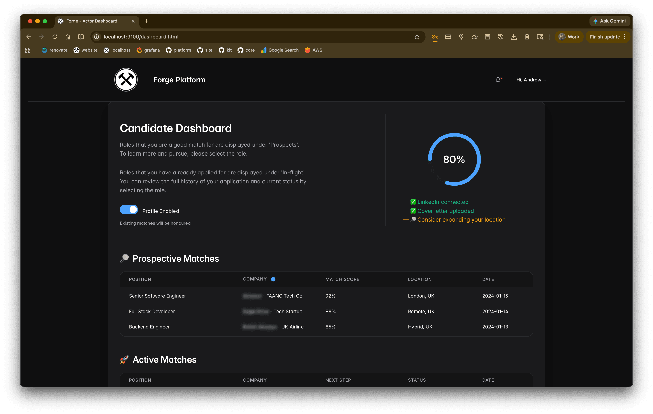The height and width of the screenshot is (414, 653).
Task: Open the browser three-dot menu
Action: [x=624, y=37]
